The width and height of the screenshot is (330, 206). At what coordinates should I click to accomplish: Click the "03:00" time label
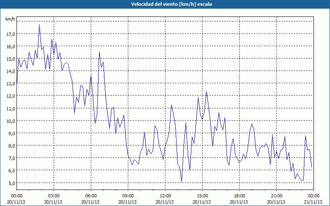54,196
